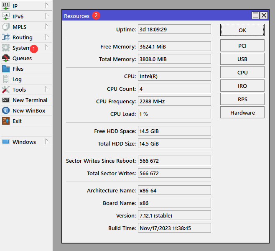Click the Build Time field
Image resolution: width=275 pixels, height=251 pixels.
click(x=174, y=228)
